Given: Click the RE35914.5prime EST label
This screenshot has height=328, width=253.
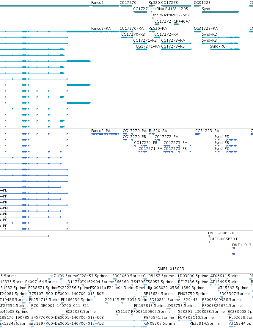Looking at the screenshot, I should 205,324.
